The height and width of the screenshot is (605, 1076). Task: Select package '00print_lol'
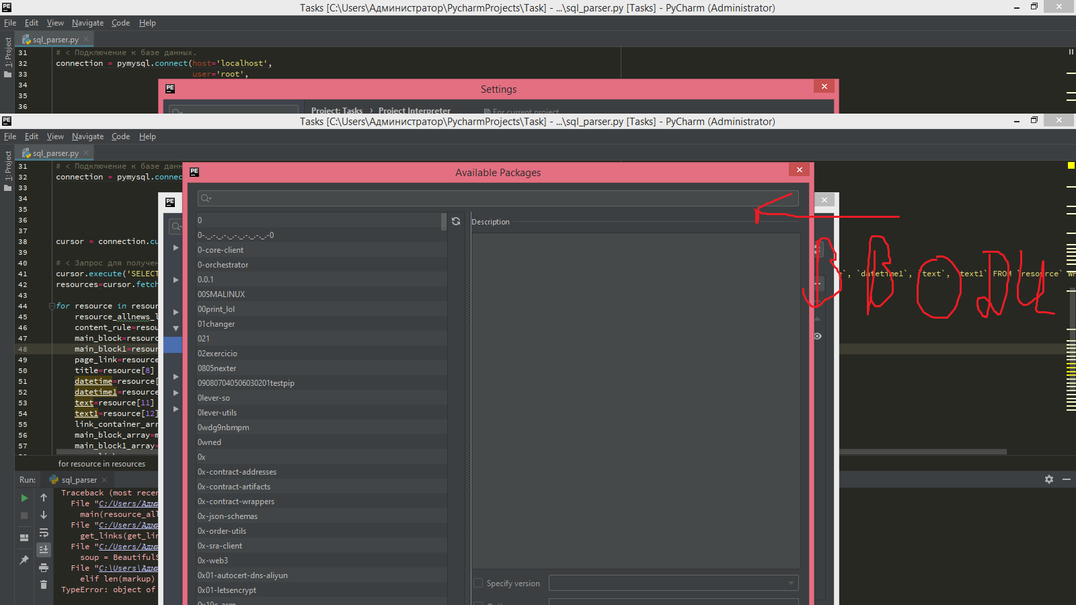coord(321,309)
